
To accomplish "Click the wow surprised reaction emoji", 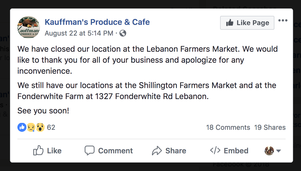I will point(40,127).
